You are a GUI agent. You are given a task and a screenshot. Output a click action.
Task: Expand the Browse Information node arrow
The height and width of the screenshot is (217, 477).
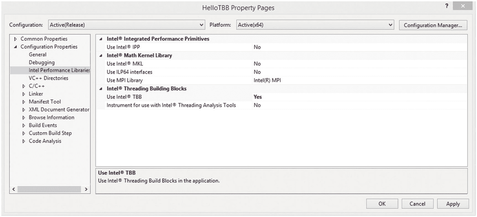tap(24, 118)
